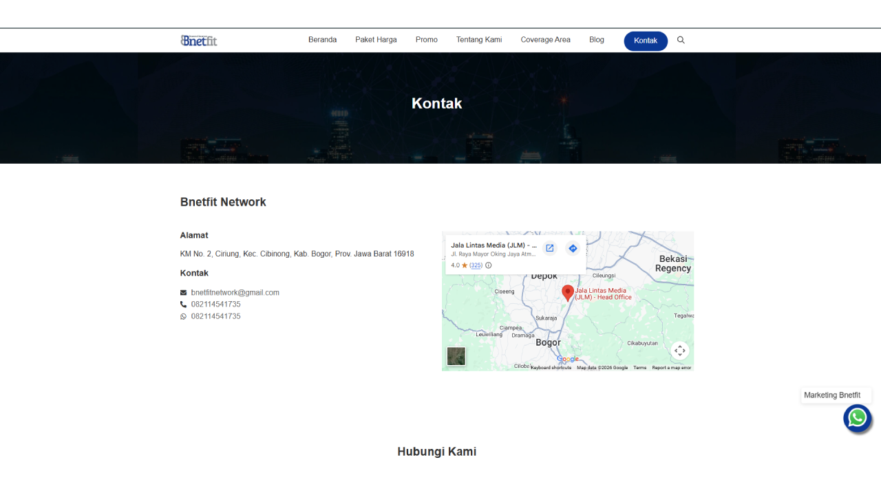The image size is (881, 495).
Task: Open map Terms link
Action: tap(640, 368)
